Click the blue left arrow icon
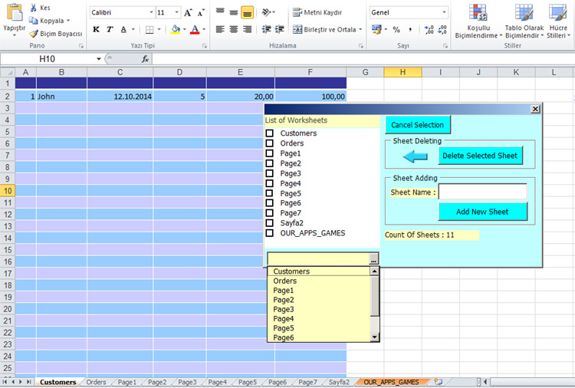 click(x=415, y=156)
